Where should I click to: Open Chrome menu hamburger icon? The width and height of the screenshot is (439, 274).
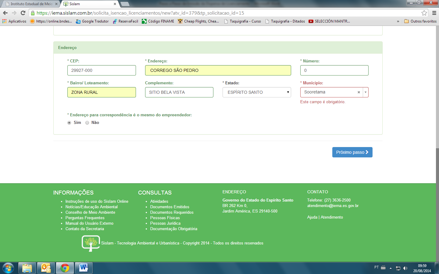coord(434,13)
